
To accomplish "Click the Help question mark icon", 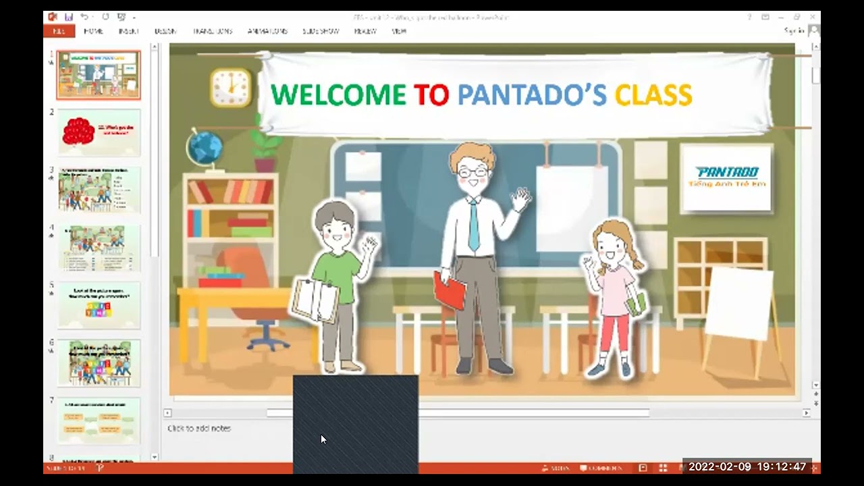I will (749, 17).
